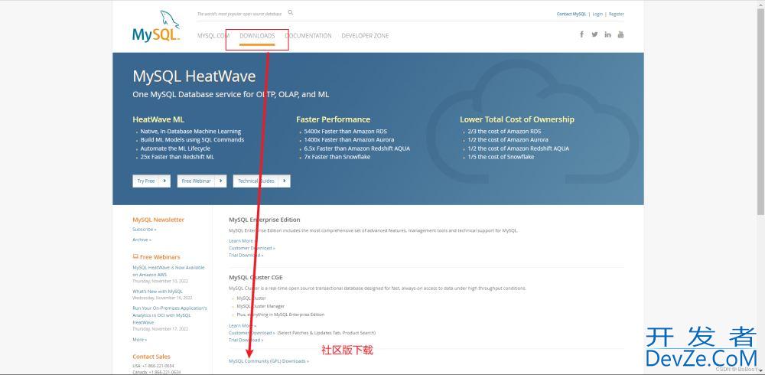
Task: Open the DOCUMENTATION nav tab
Action: [308, 36]
